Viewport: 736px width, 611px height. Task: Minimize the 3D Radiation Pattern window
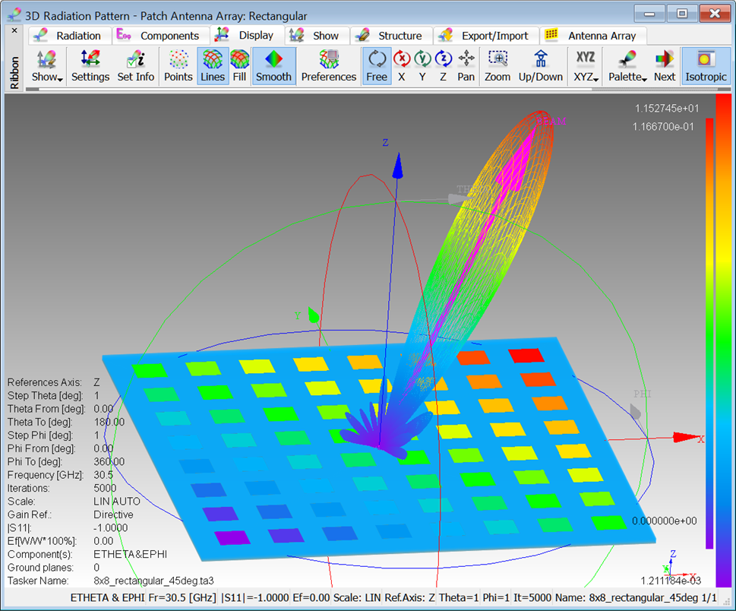(x=649, y=14)
